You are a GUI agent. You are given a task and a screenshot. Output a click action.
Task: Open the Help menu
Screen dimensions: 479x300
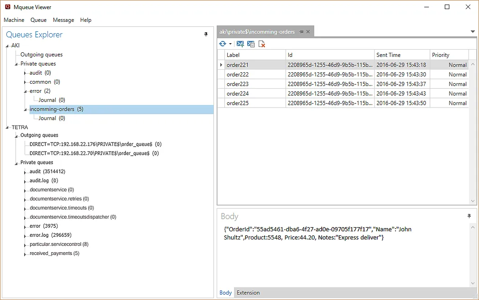pyautogui.click(x=86, y=20)
